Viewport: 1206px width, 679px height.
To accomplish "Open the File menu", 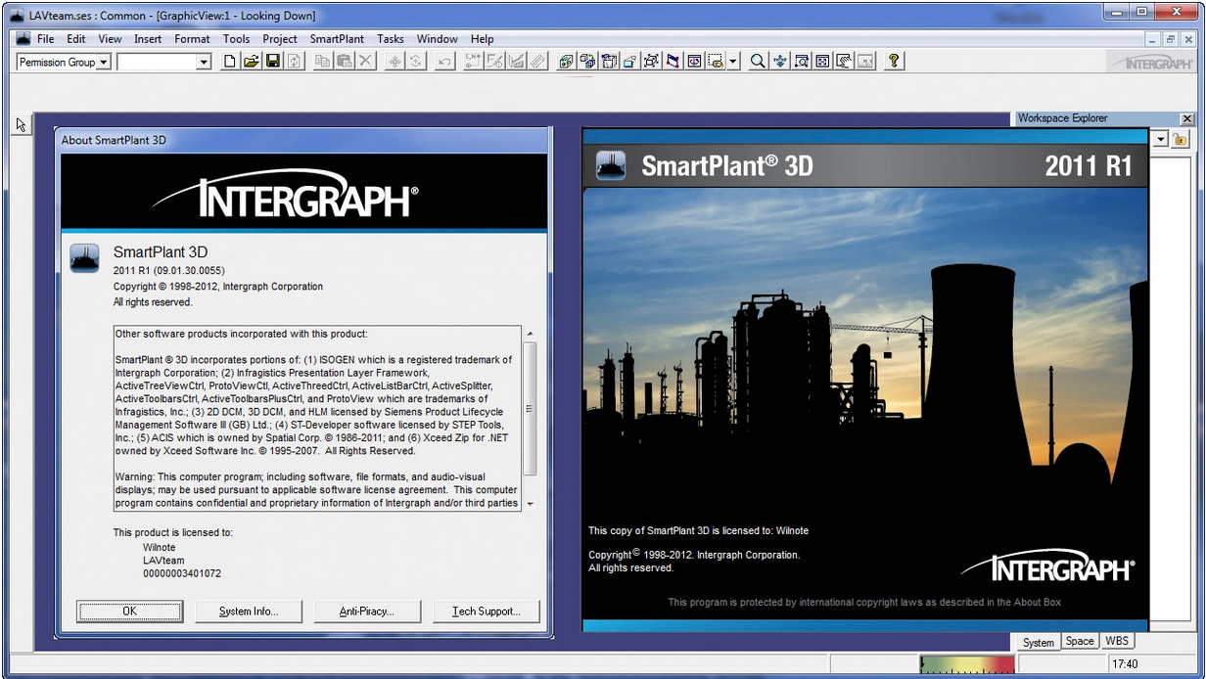I will pos(45,39).
